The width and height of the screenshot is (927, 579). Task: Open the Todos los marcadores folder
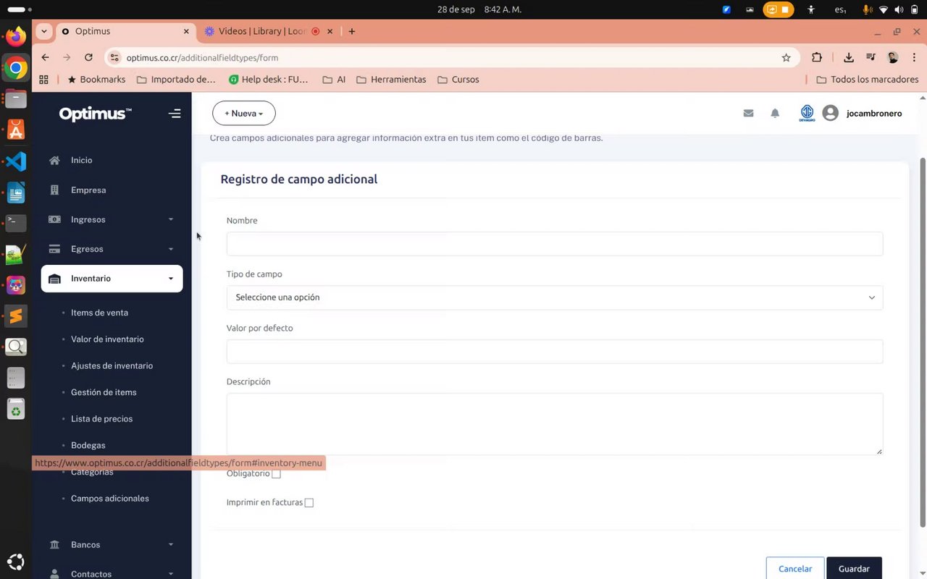point(867,80)
